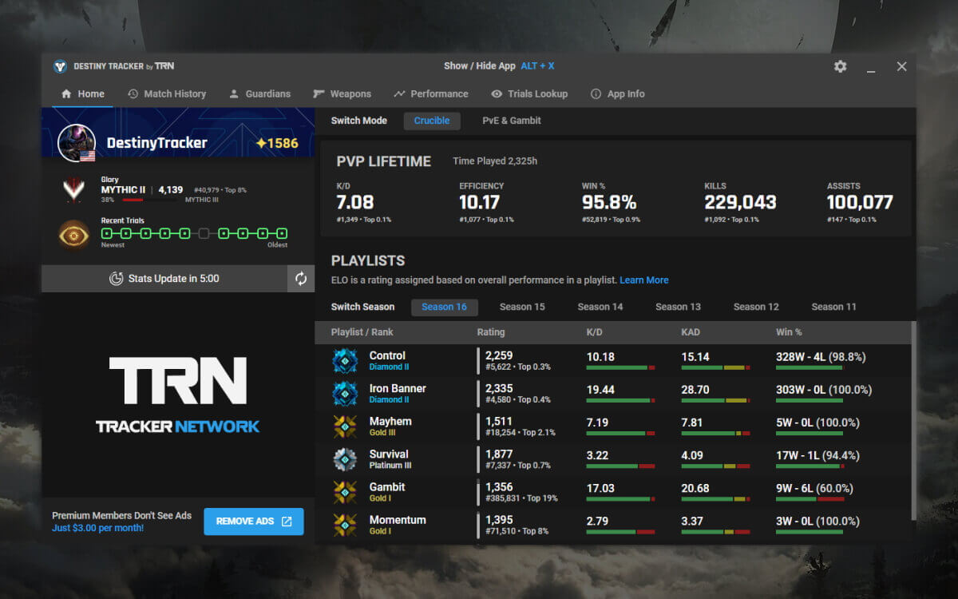Click Iron Banner 303W - 0L record
This screenshot has height=599, width=958.
pyautogui.click(x=824, y=390)
